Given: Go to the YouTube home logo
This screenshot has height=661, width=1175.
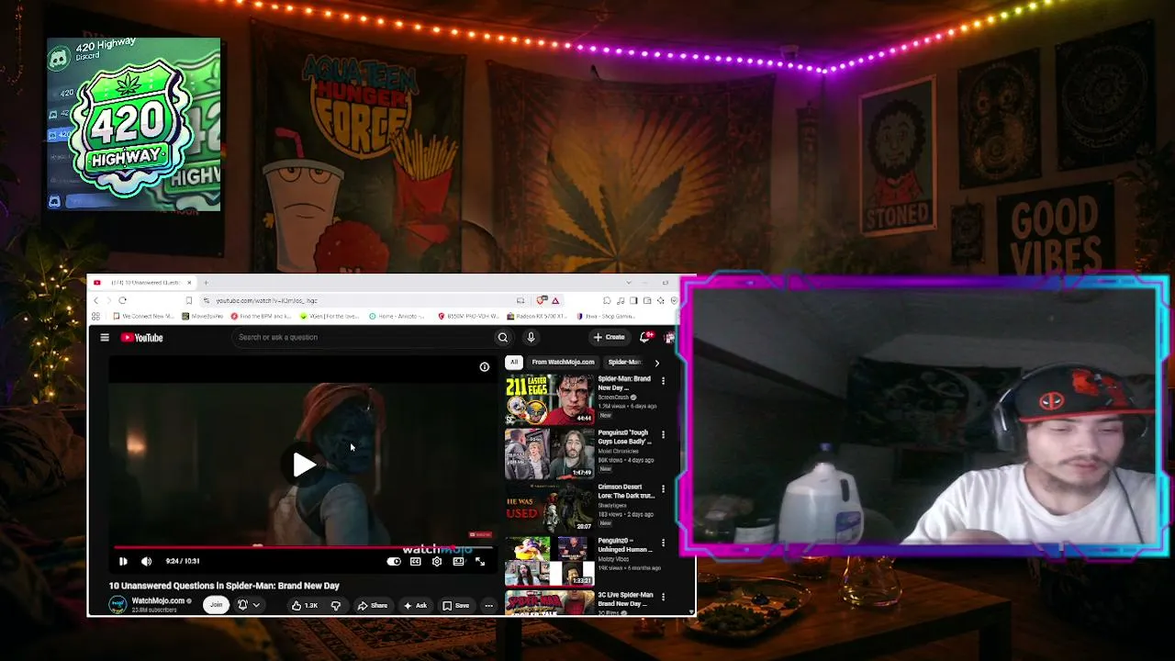Looking at the screenshot, I should click(142, 338).
